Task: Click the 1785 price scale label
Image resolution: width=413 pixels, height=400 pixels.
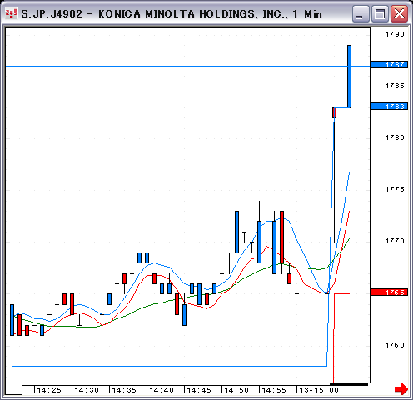Action: [x=395, y=86]
